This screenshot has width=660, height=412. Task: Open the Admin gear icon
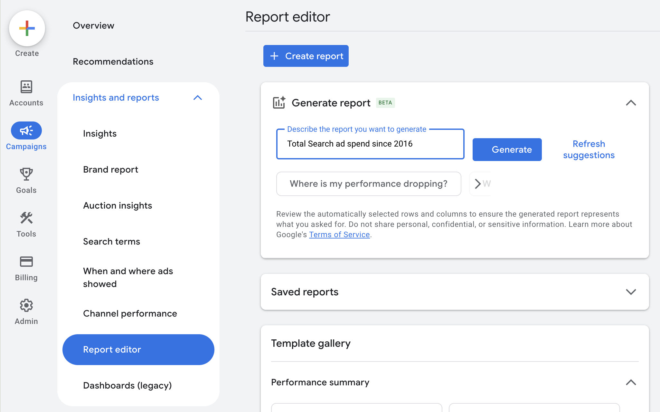tap(26, 305)
